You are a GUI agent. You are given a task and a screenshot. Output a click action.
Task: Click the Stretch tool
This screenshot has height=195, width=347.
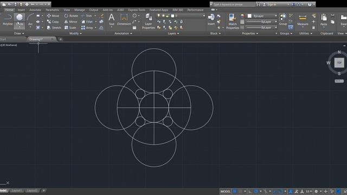click(x=54, y=28)
